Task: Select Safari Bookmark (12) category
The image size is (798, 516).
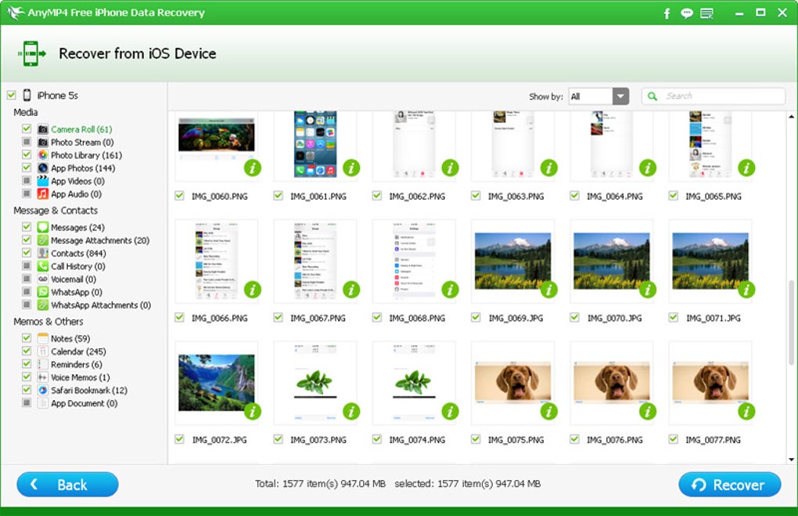Action: point(89,391)
